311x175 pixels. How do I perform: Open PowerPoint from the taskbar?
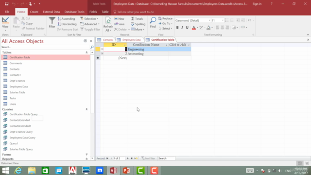[127, 170]
